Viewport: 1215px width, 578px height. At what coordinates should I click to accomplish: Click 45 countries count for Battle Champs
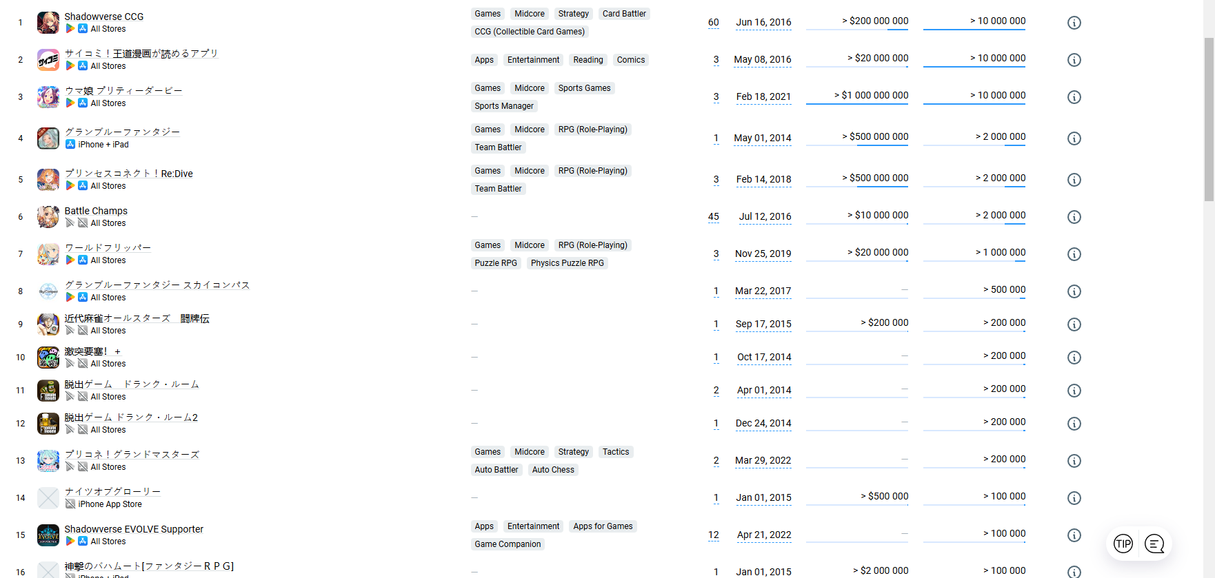pos(714,217)
